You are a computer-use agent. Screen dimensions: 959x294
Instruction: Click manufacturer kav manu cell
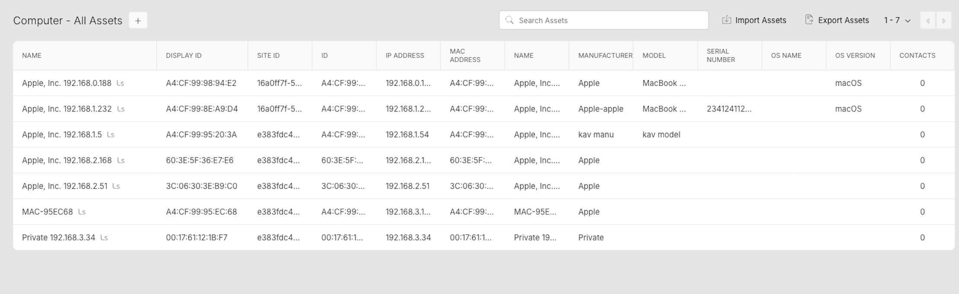coord(596,134)
